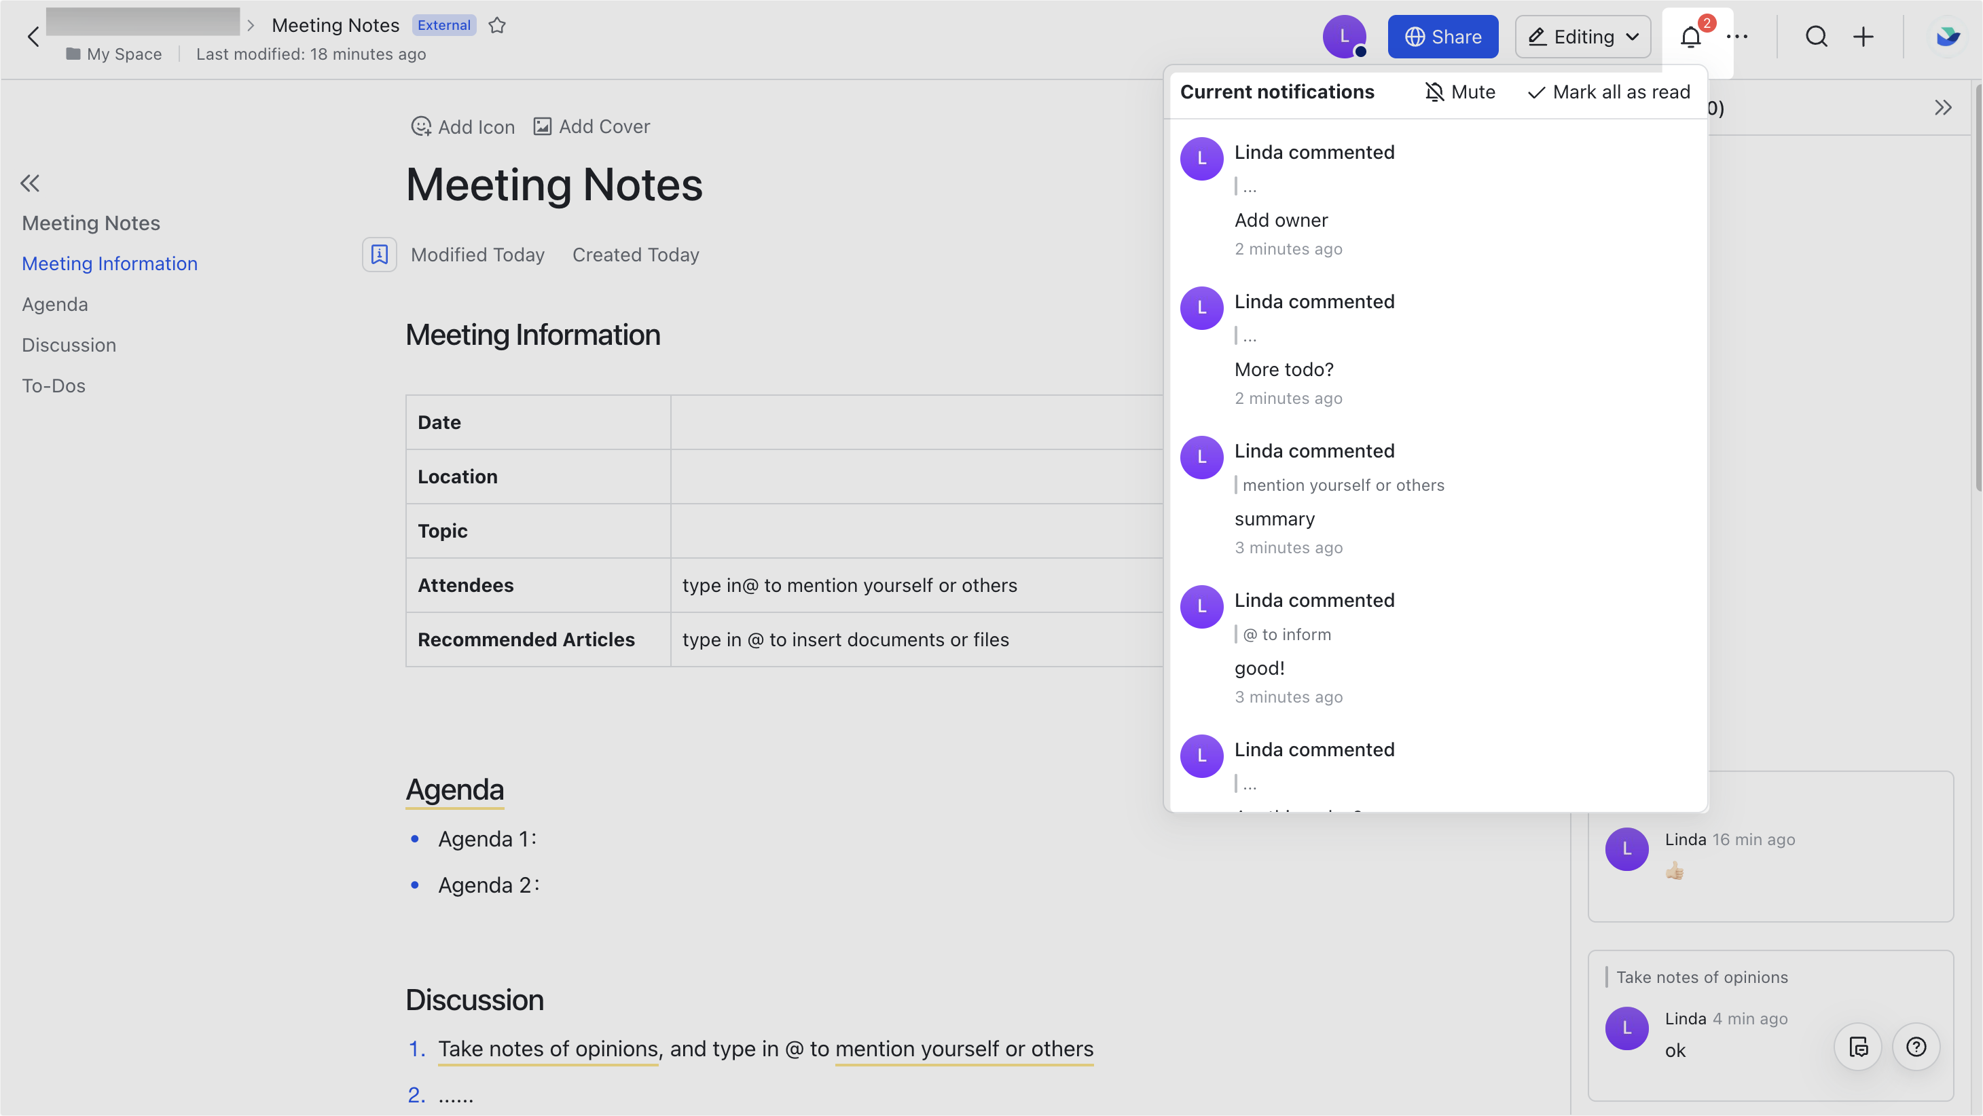
Task: Jump to Meeting Notes in outline
Action: (91, 223)
